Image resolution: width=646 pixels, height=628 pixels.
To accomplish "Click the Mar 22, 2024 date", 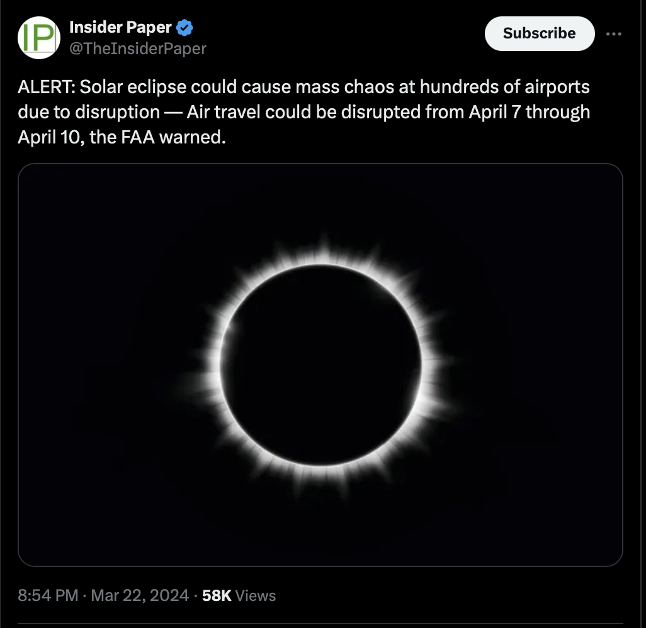I will click(x=140, y=595).
